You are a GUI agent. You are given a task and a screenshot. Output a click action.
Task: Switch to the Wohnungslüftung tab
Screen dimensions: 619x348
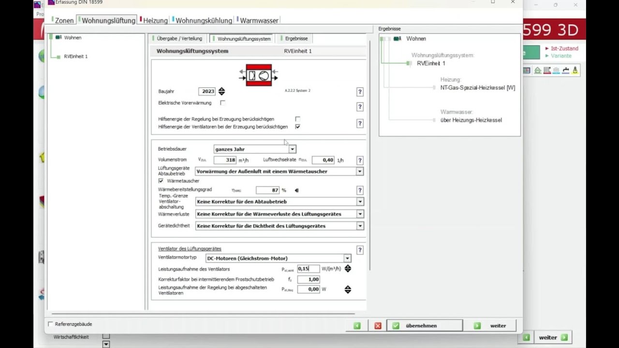(107, 20)
